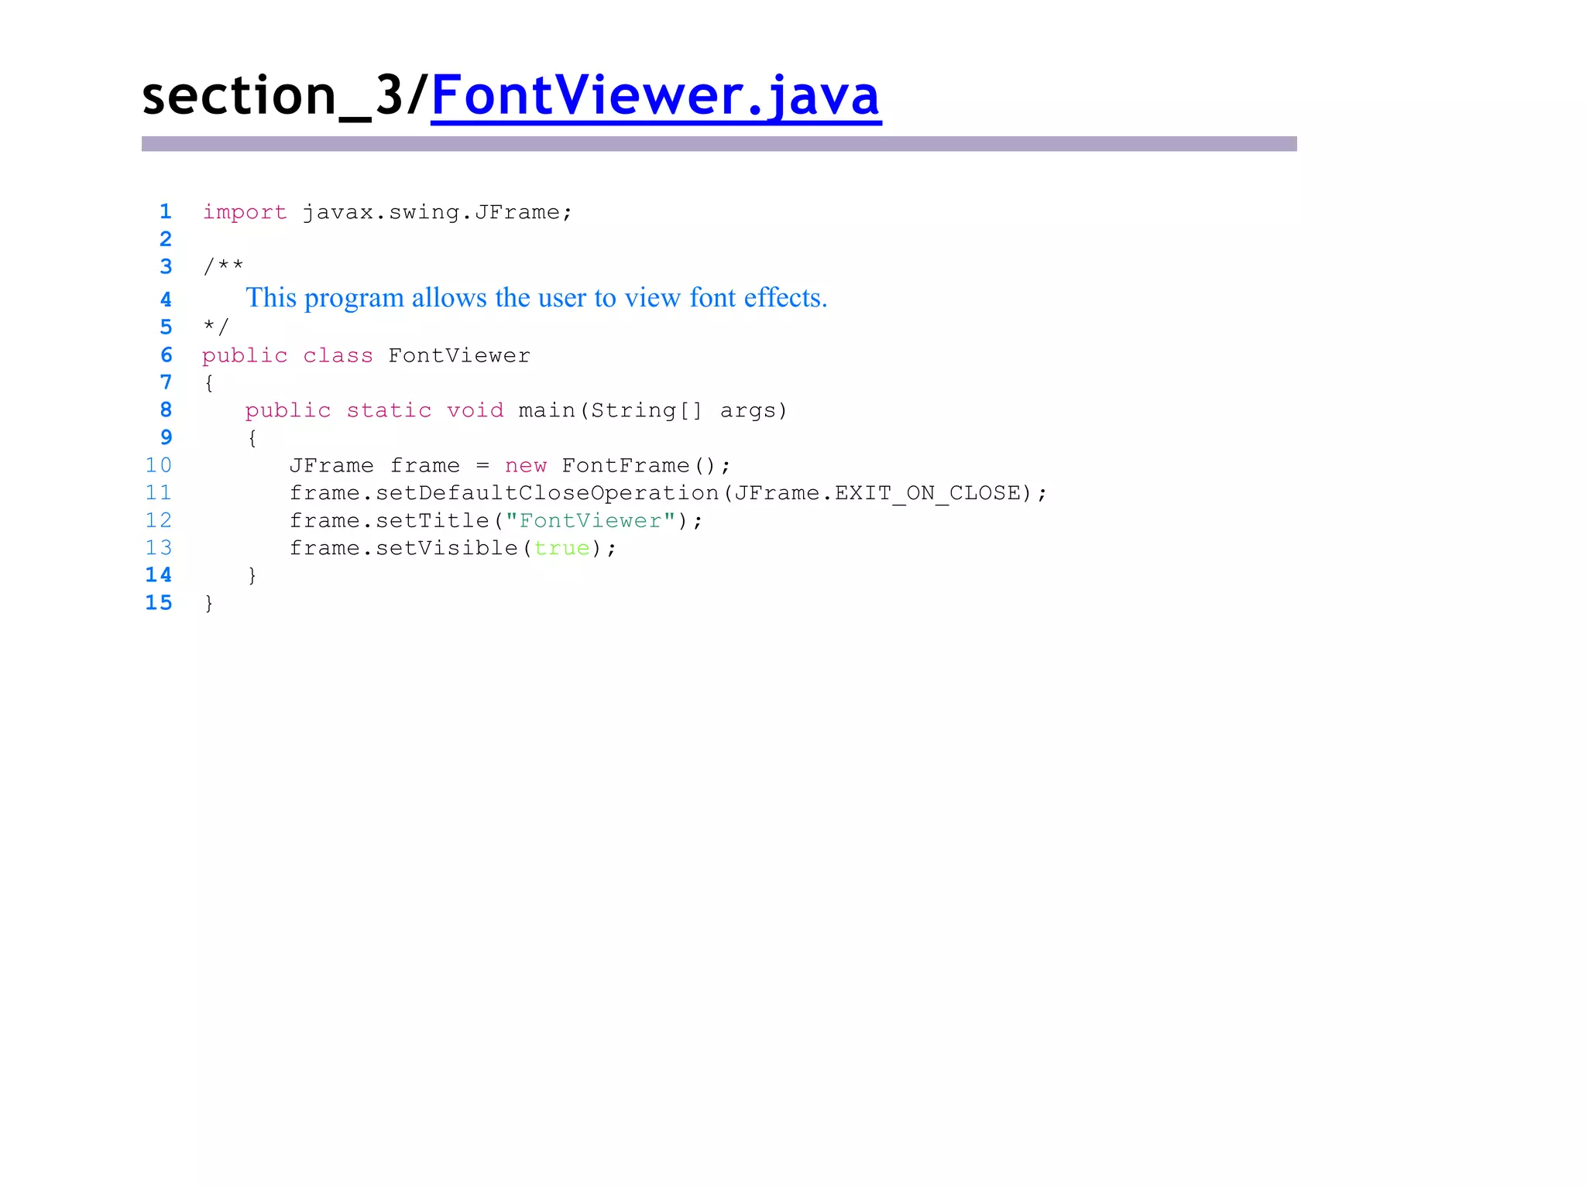Click the 'frame.setVisible(true);' line
The image size is (1586, 1189).
point(453,548)
